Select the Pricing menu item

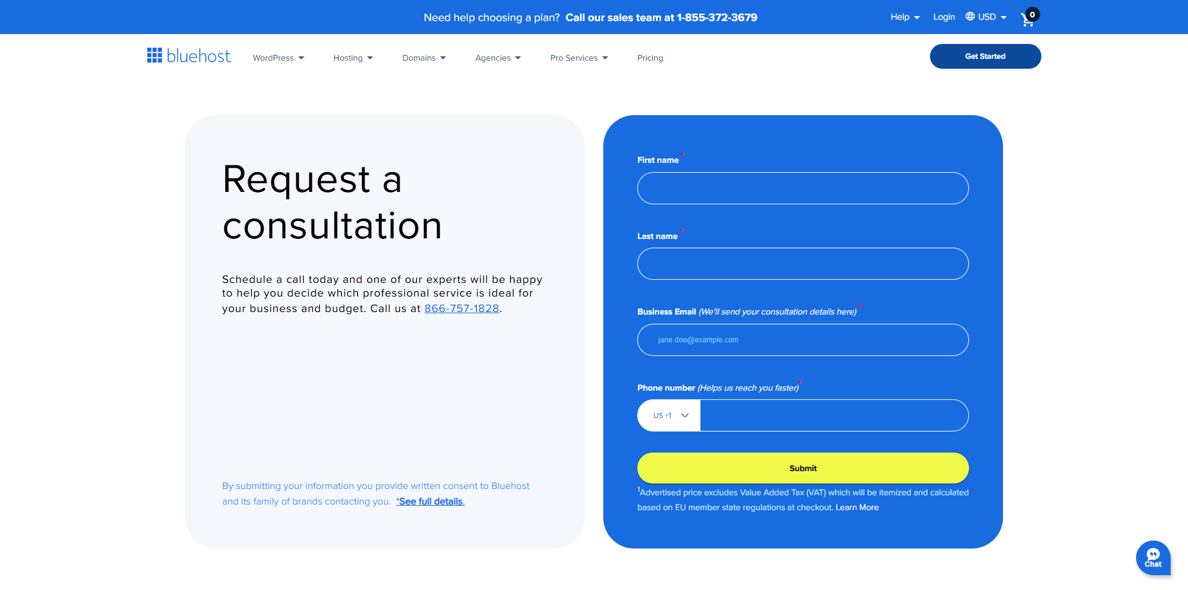tap(650, 58)
